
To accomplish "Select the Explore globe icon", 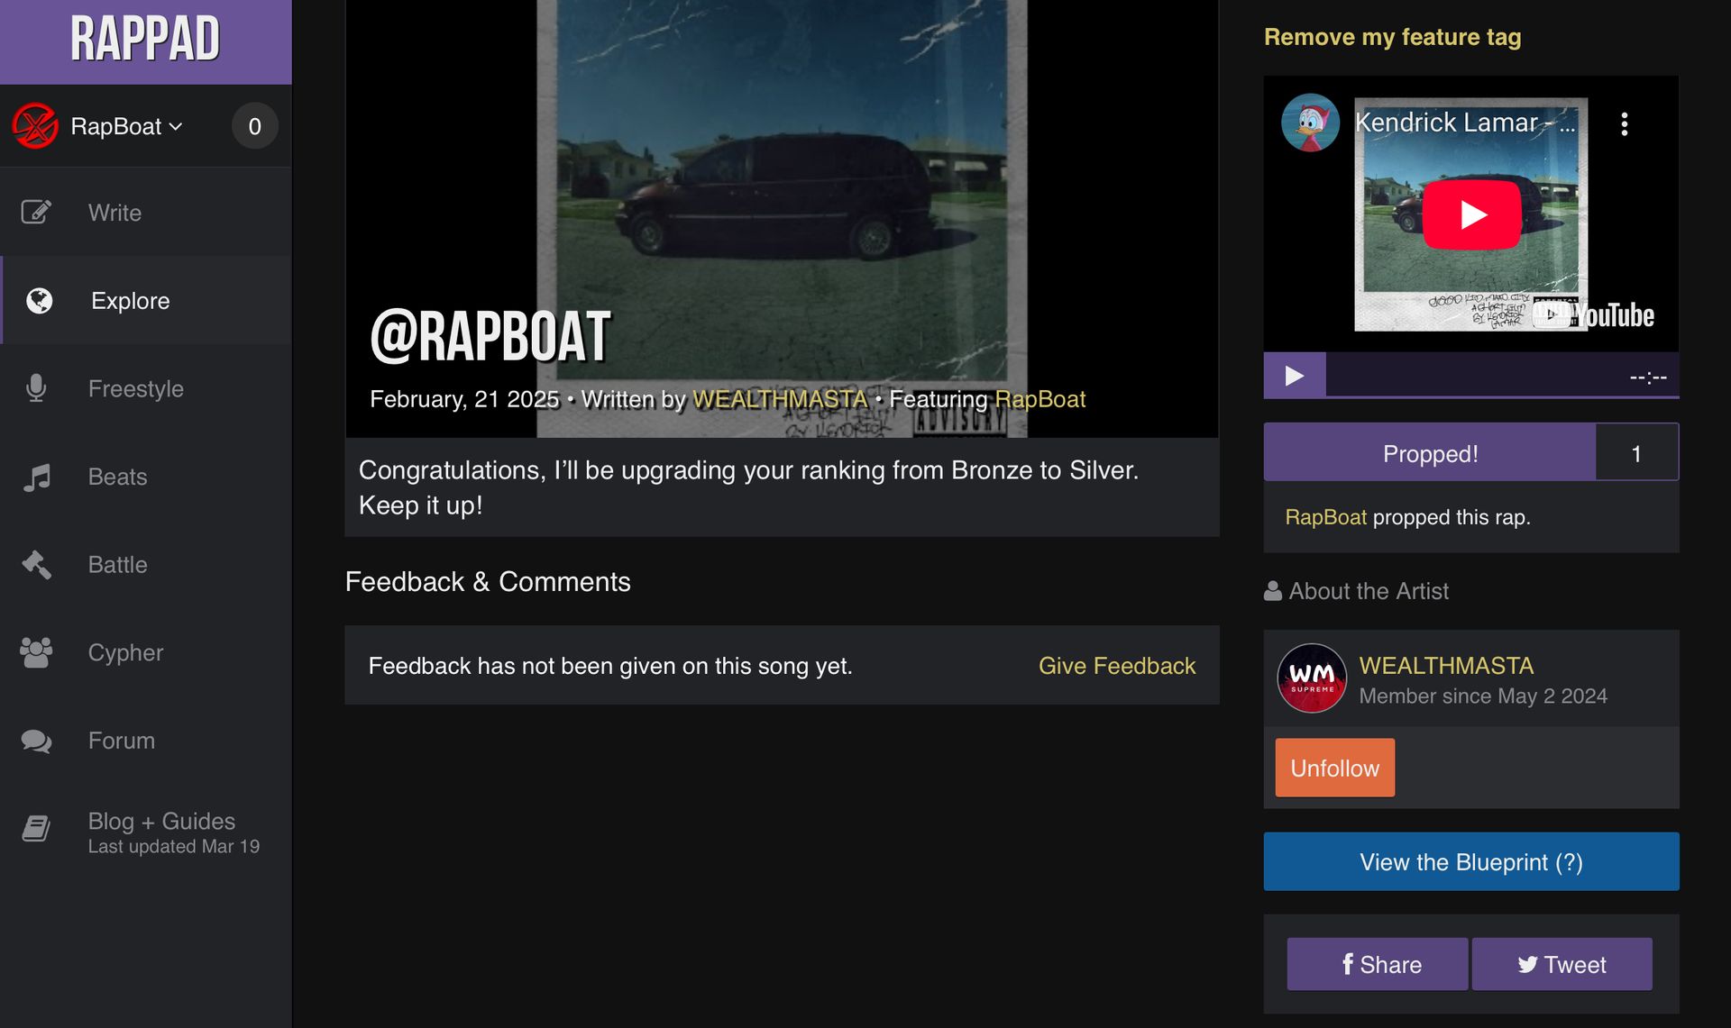I will pyautogui.click(x=39, y=301).
